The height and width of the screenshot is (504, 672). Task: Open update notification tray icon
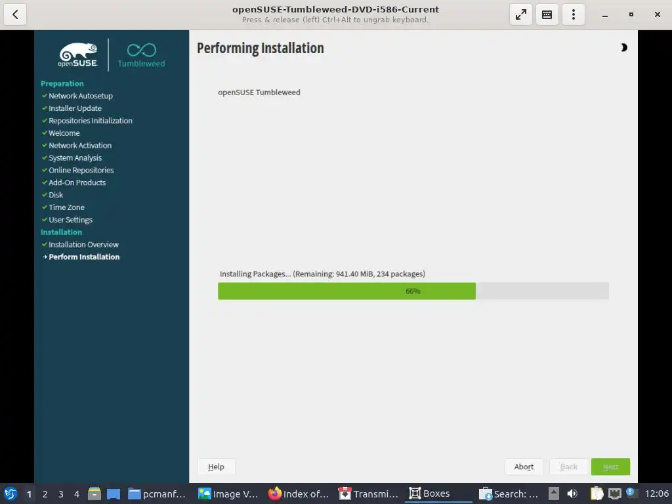631,492
